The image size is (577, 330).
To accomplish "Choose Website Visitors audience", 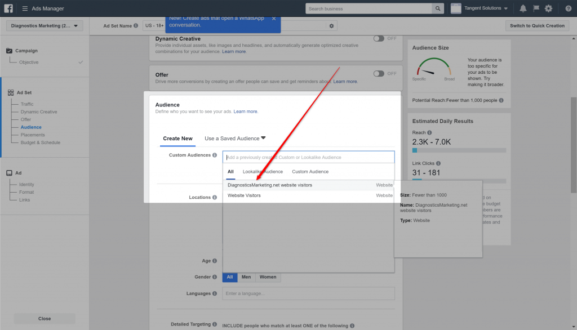I will click(x=308, y=195).
